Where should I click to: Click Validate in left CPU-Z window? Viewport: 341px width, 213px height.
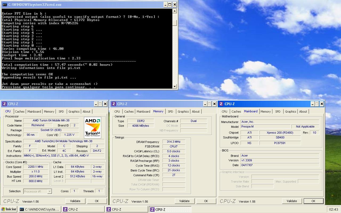click(x=75, y=201)
